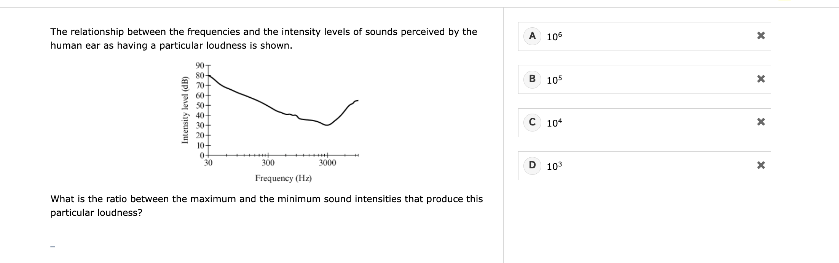Mark the letter D circle badge
839x263 pixels.
(532, 165)
